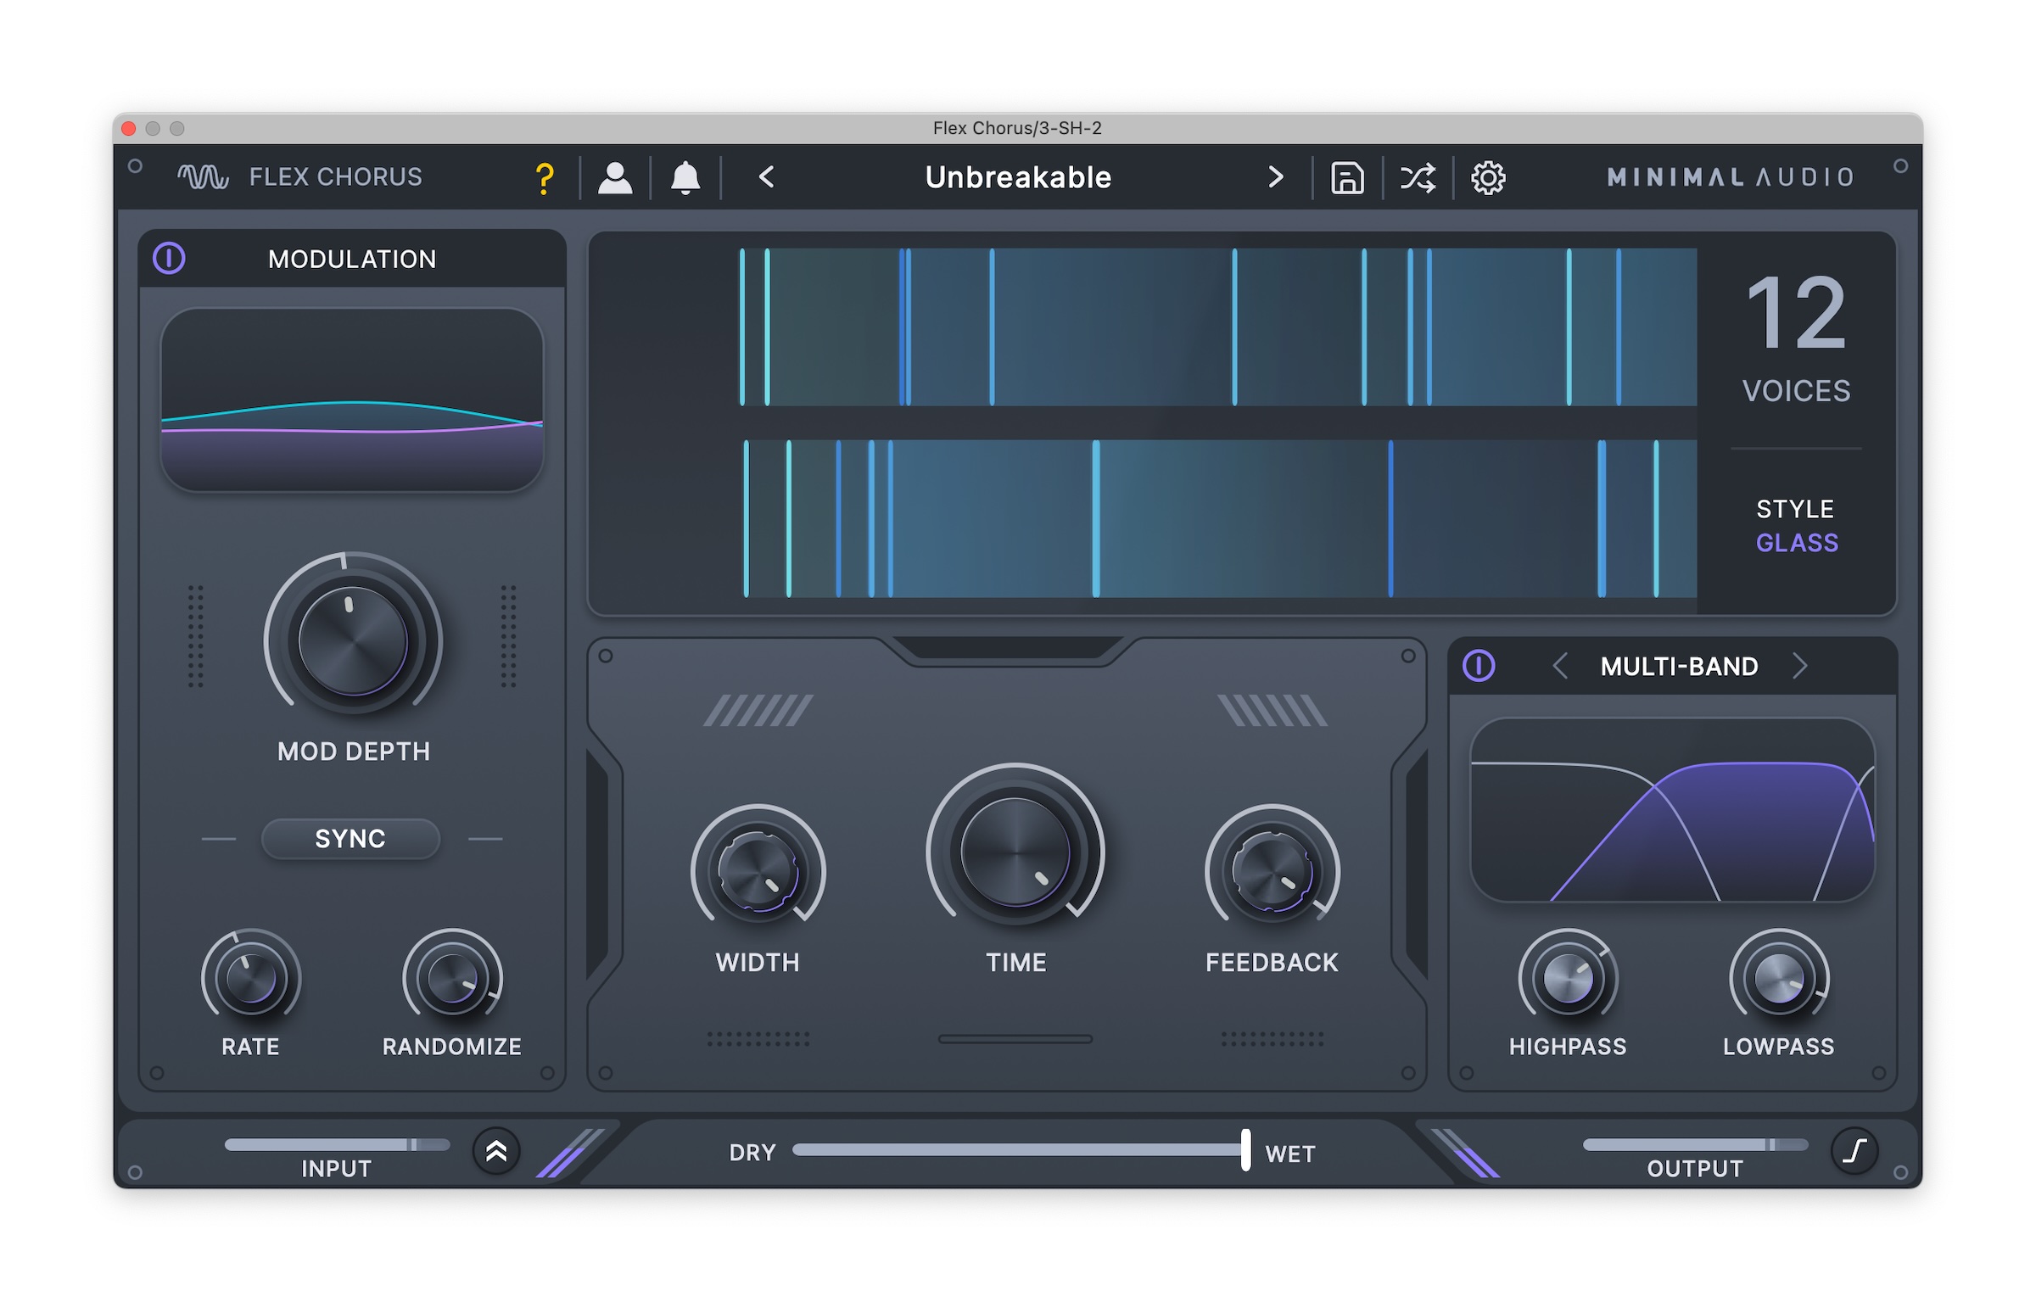Go to next preset with right arrow
The height and width of the screenshot is (1302, 2036).
(x=1275, y=177)
